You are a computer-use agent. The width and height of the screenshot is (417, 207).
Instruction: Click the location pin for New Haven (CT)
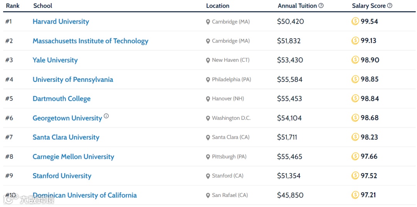208,60
